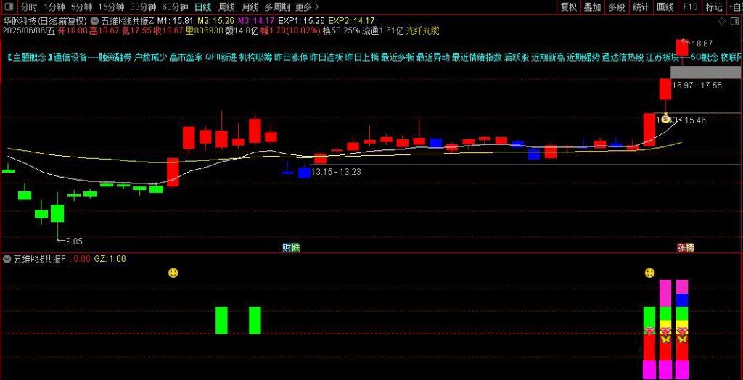Click the first smiley face signal marker
743x380 pixels.
[x=173, y=273]
